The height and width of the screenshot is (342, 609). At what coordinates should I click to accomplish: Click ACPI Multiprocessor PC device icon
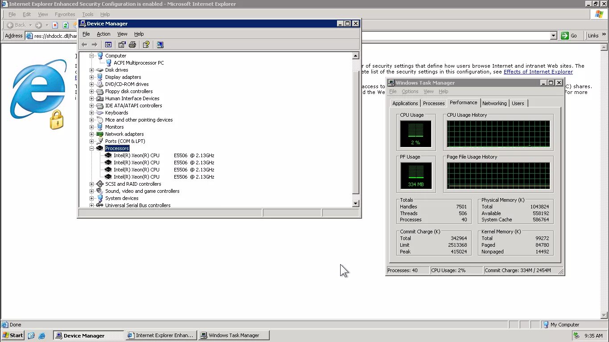click(108, 63)
